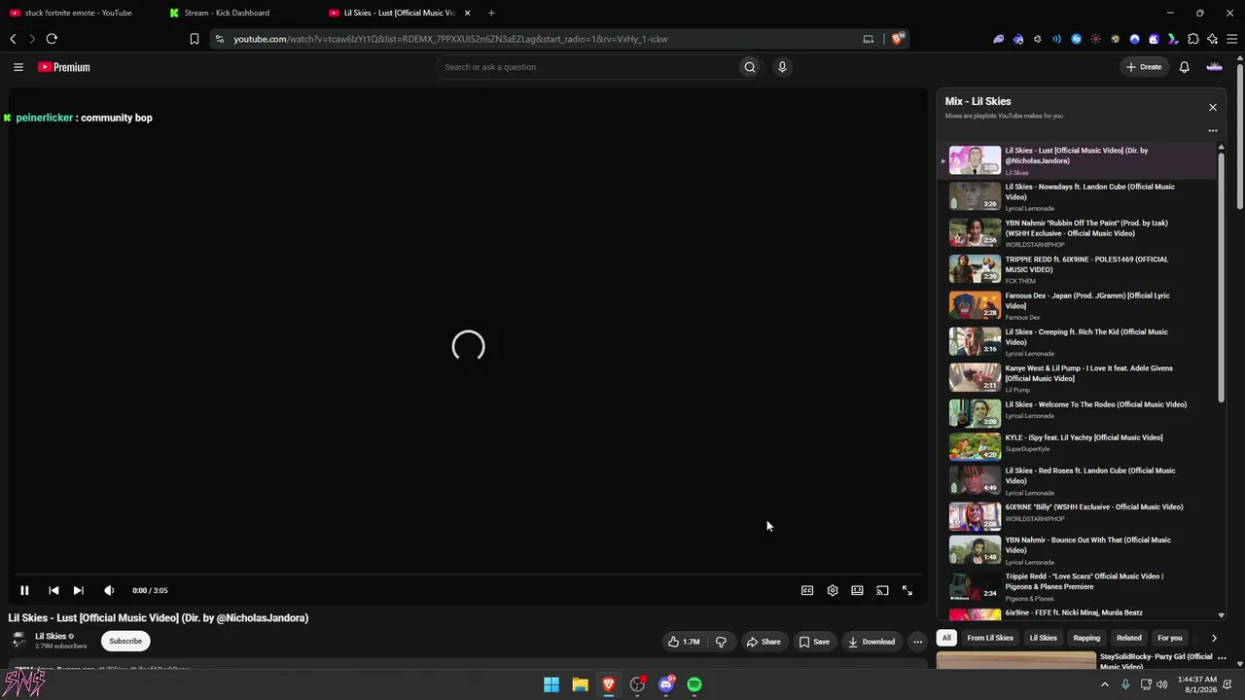This screenshot has width=1245, height=700.
Task: Open the Create button menu
Action: click(1144, 67)
